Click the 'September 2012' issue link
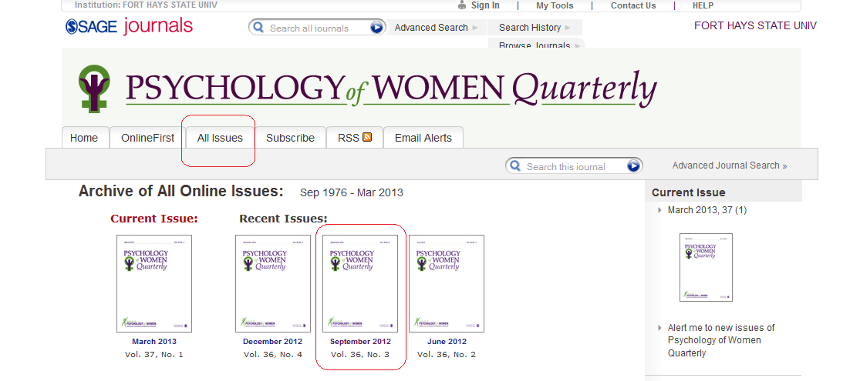860x381 pixels. pyautogui.click(x=360, y=342)
